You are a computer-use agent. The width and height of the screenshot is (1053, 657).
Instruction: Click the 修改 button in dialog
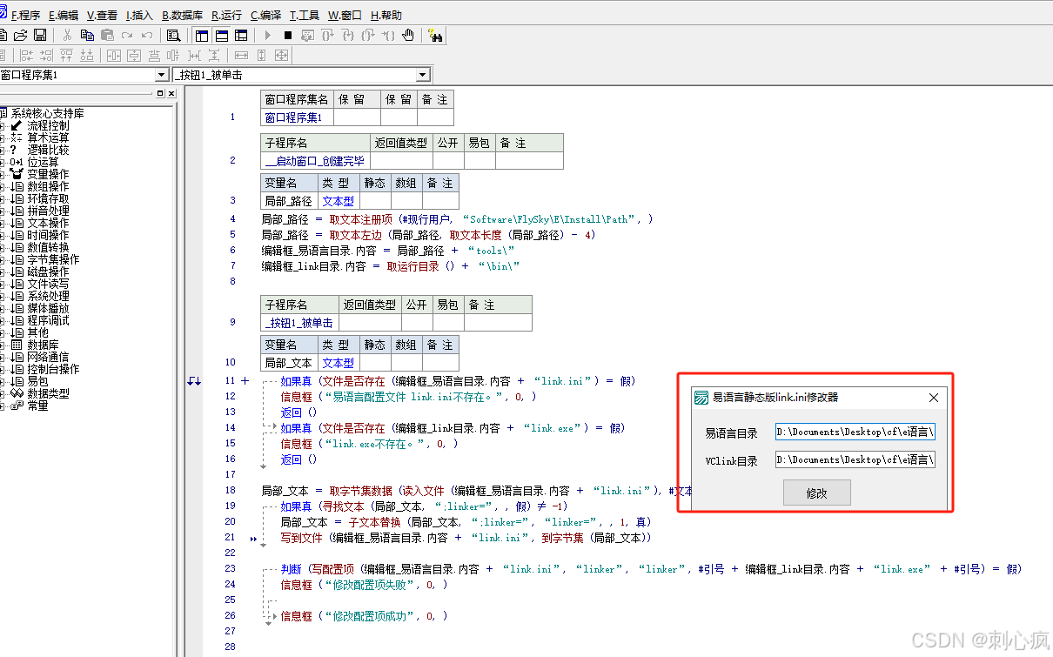tap(816, 493)
